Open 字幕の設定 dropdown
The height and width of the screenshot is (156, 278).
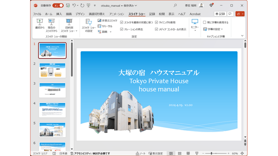[x=213, y=29]
